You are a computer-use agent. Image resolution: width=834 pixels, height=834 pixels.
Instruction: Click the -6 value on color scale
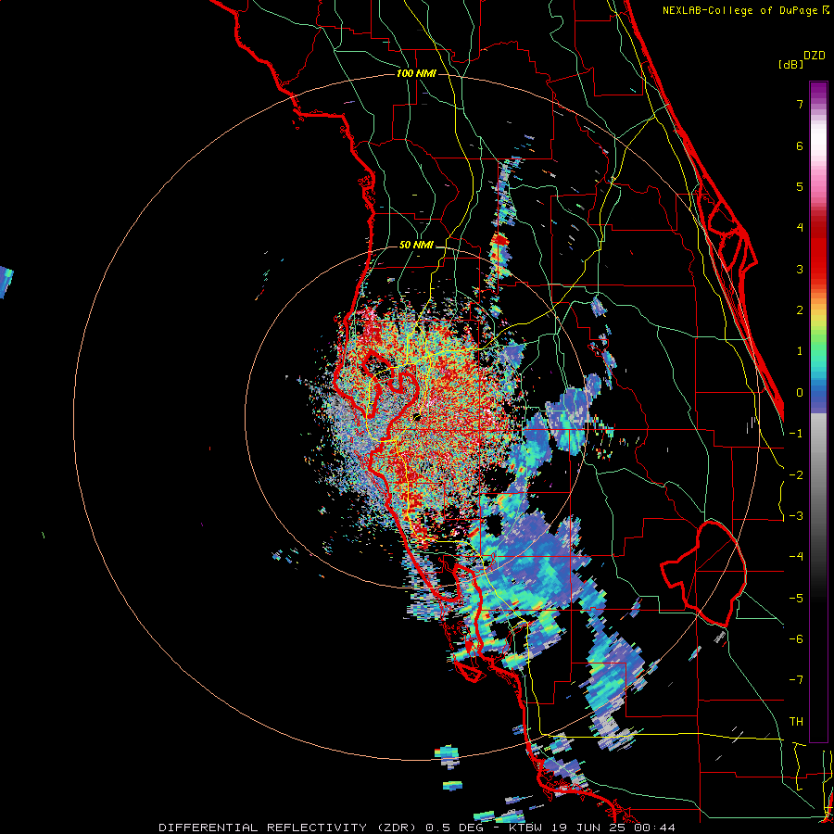tap(796, 639)
